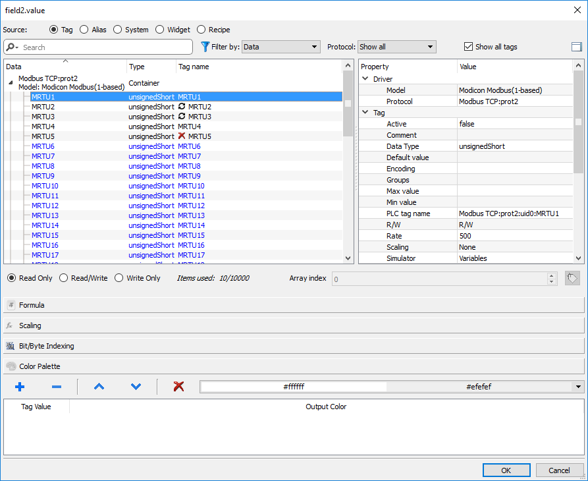The image size is (588, 481).
Task: Close the field2.value dialog
Action: 577,10
